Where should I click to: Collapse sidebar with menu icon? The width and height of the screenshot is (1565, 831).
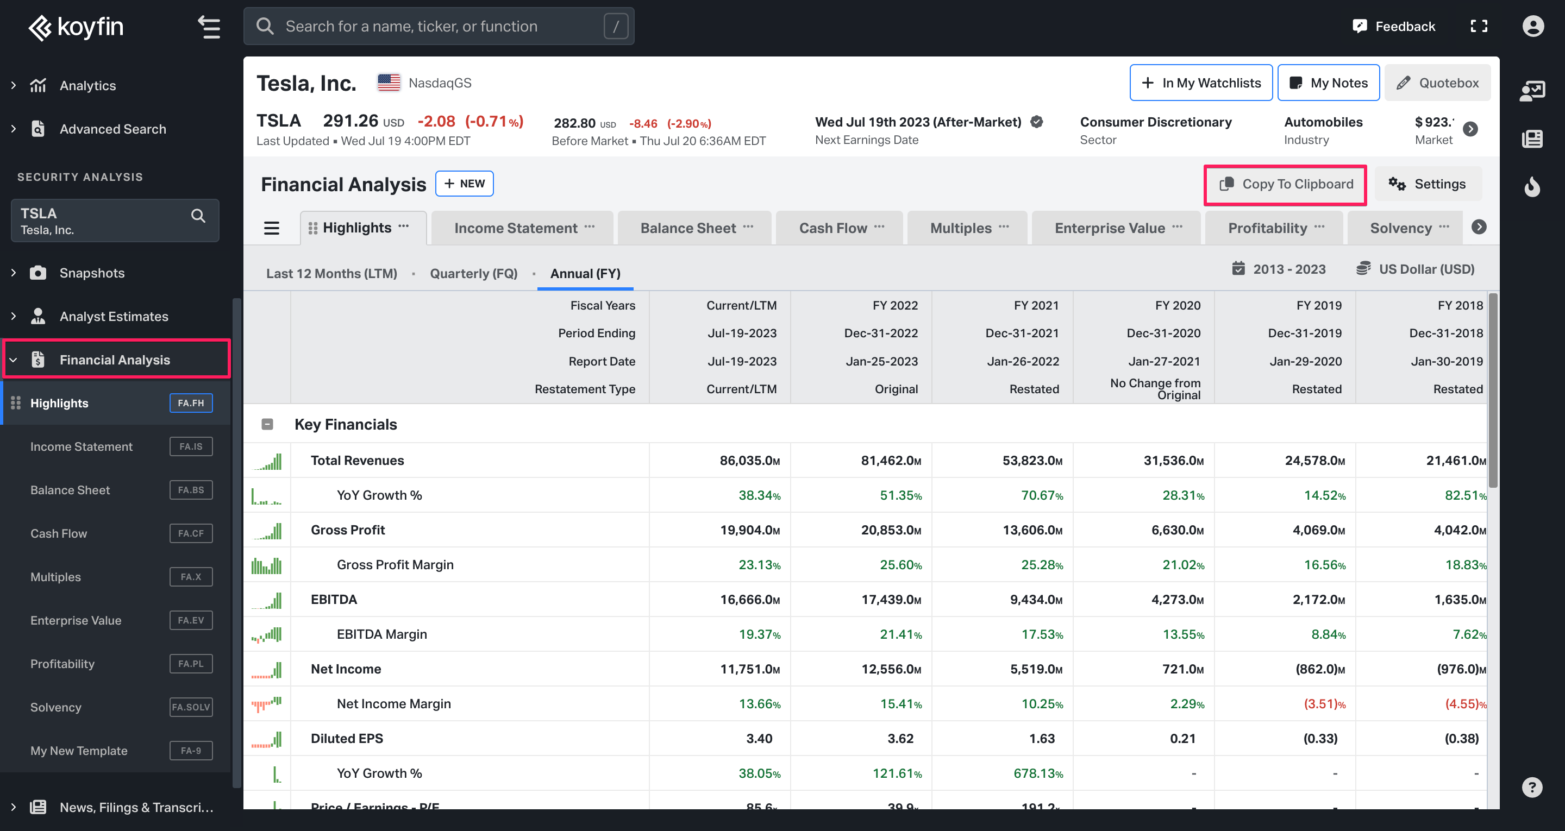tap(209, 27)
